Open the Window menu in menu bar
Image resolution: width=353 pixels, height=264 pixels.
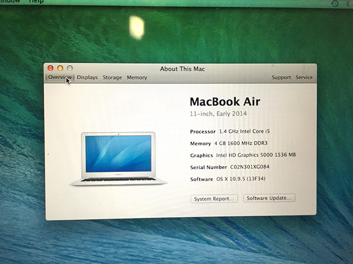tap(10, 1)
